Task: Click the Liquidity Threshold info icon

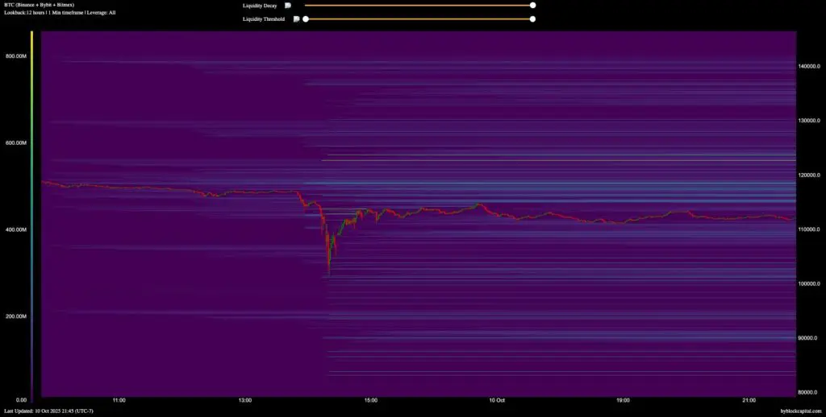Action: pyautogui.click(x=296, y=19)
